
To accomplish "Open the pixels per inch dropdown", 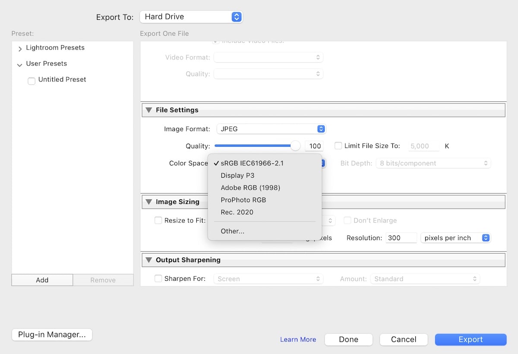I will click(455, 238).
